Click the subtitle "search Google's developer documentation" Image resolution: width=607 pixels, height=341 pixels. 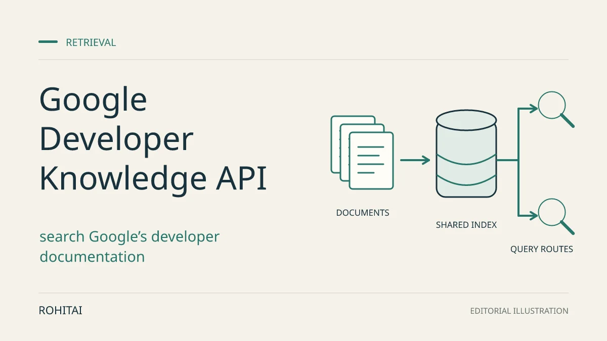[129, 247]
